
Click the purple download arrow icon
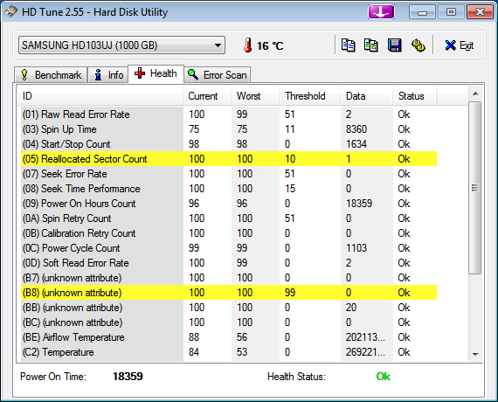(381, 12)
